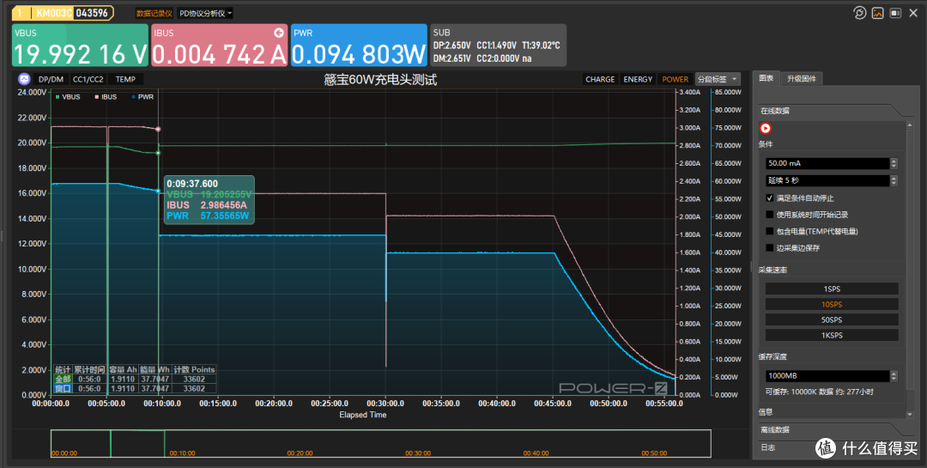Enable 使用系统时间开始记录 checkbox
Screen dimensions: 927x468
click(770, 215)
